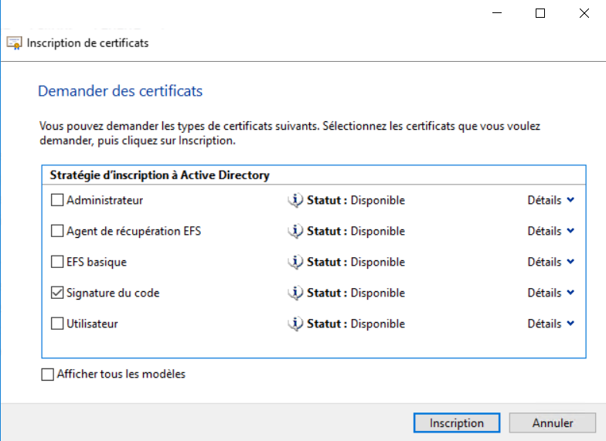Click the status info icon for Utilisateur
Viewport: 606px width, 441px height.
(294, 324)
